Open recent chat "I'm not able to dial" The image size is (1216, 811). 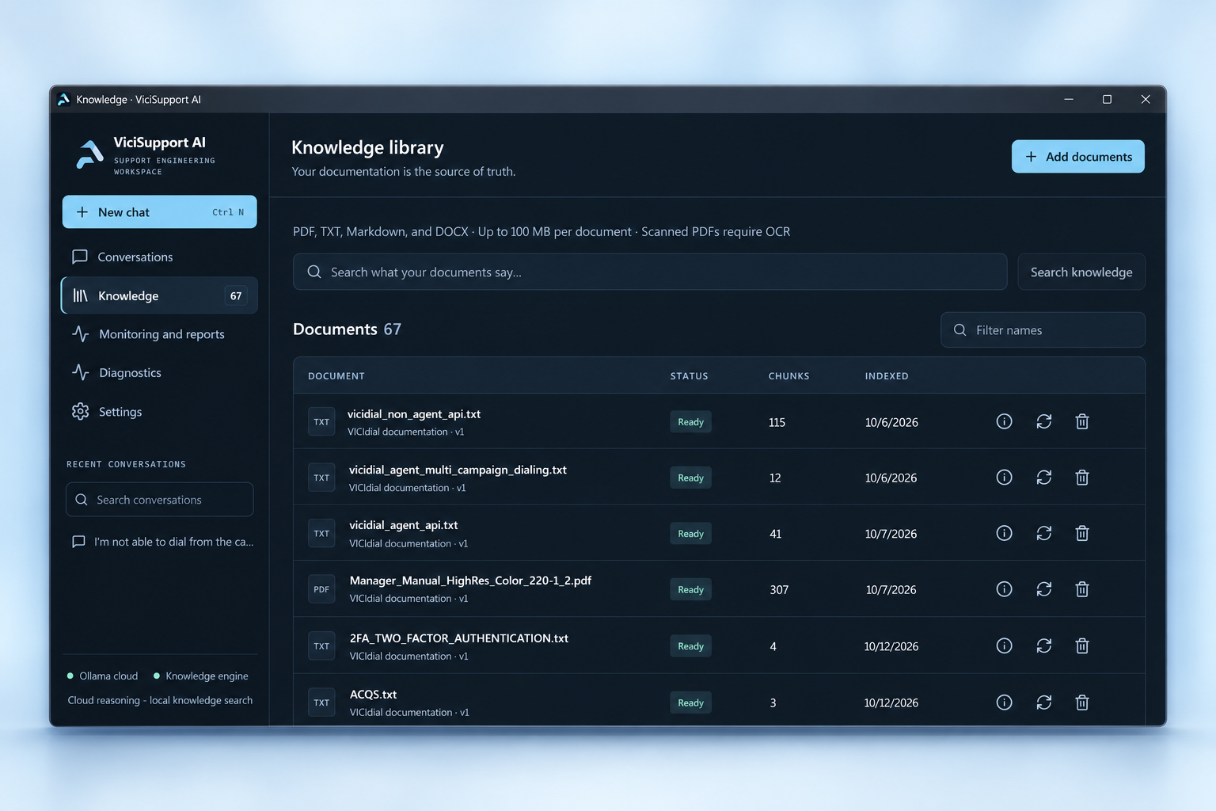162,542
